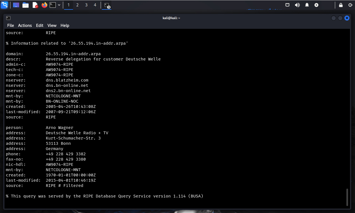Launch Firefox web browser
The height and width of the screenshot is (213, 355).
[x=44, y=5]
